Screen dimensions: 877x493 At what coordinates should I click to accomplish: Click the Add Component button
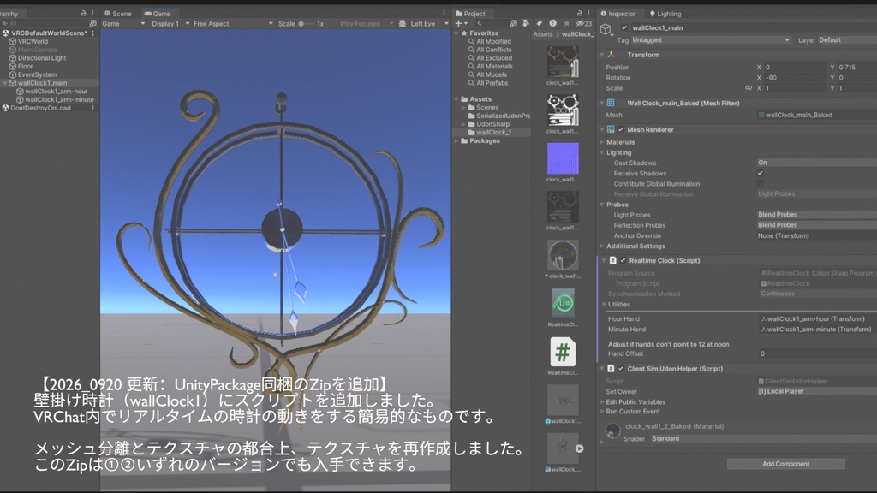[x=786, y=464]
